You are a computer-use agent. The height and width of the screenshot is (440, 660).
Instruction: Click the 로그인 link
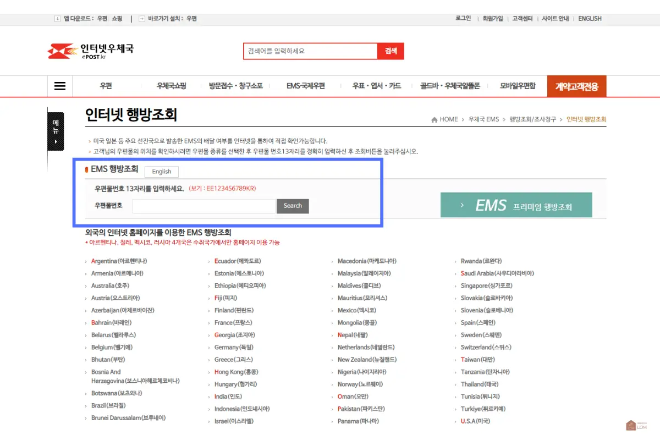coord(463,18)
